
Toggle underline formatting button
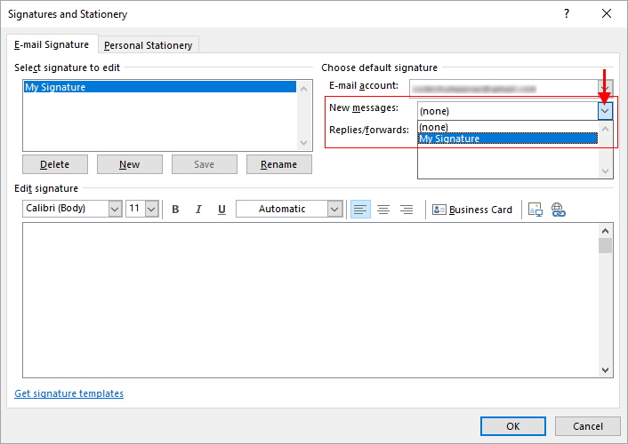(x=221, y=210)
